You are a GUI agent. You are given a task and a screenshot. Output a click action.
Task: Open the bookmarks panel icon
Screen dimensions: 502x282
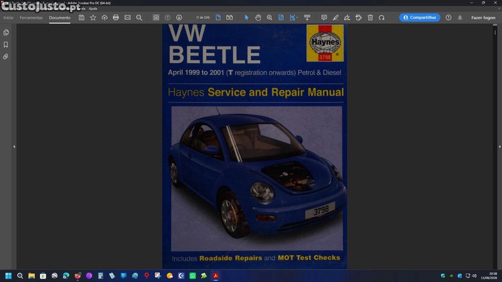(x=6, y=44)
